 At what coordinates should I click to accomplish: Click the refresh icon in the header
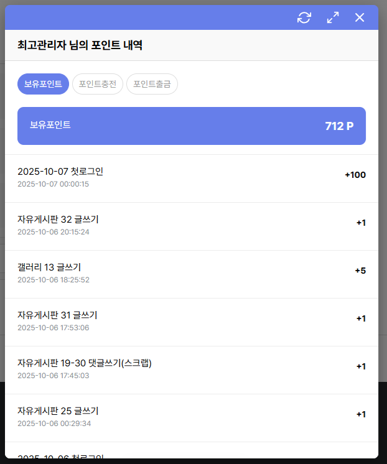coord(304,17)
